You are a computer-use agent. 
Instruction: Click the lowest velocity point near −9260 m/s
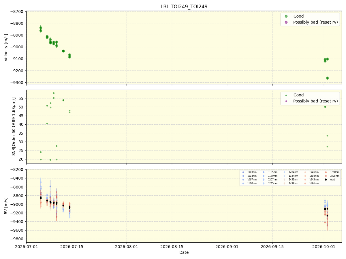point(327,78)
